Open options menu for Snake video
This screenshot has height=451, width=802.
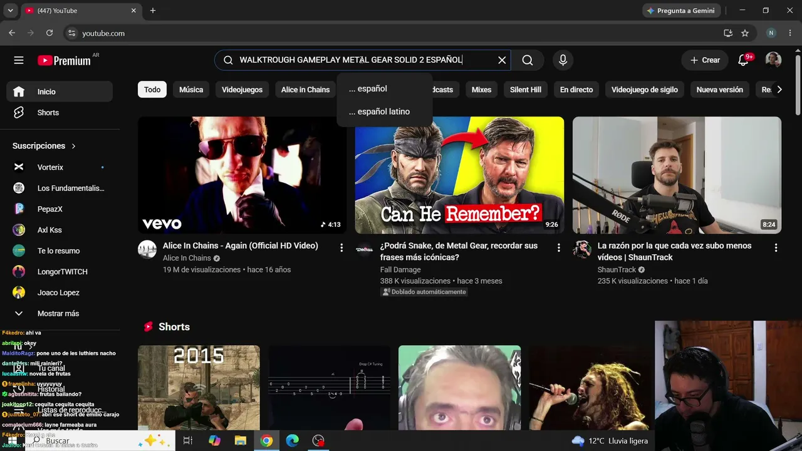[x=559, y=247]
